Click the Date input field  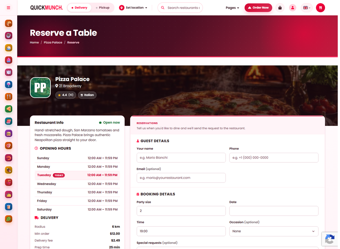274,211
